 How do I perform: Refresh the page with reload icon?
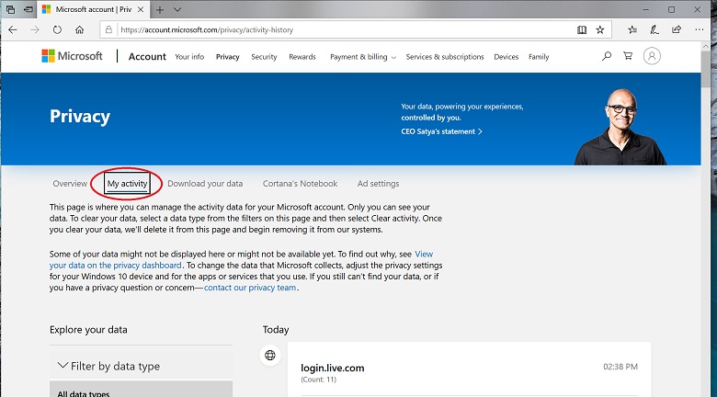[57, 29]
